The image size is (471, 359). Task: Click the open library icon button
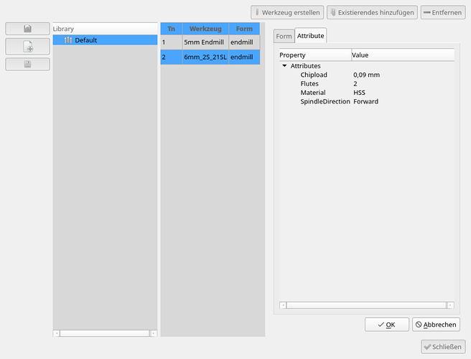click(x=27, y=29)
